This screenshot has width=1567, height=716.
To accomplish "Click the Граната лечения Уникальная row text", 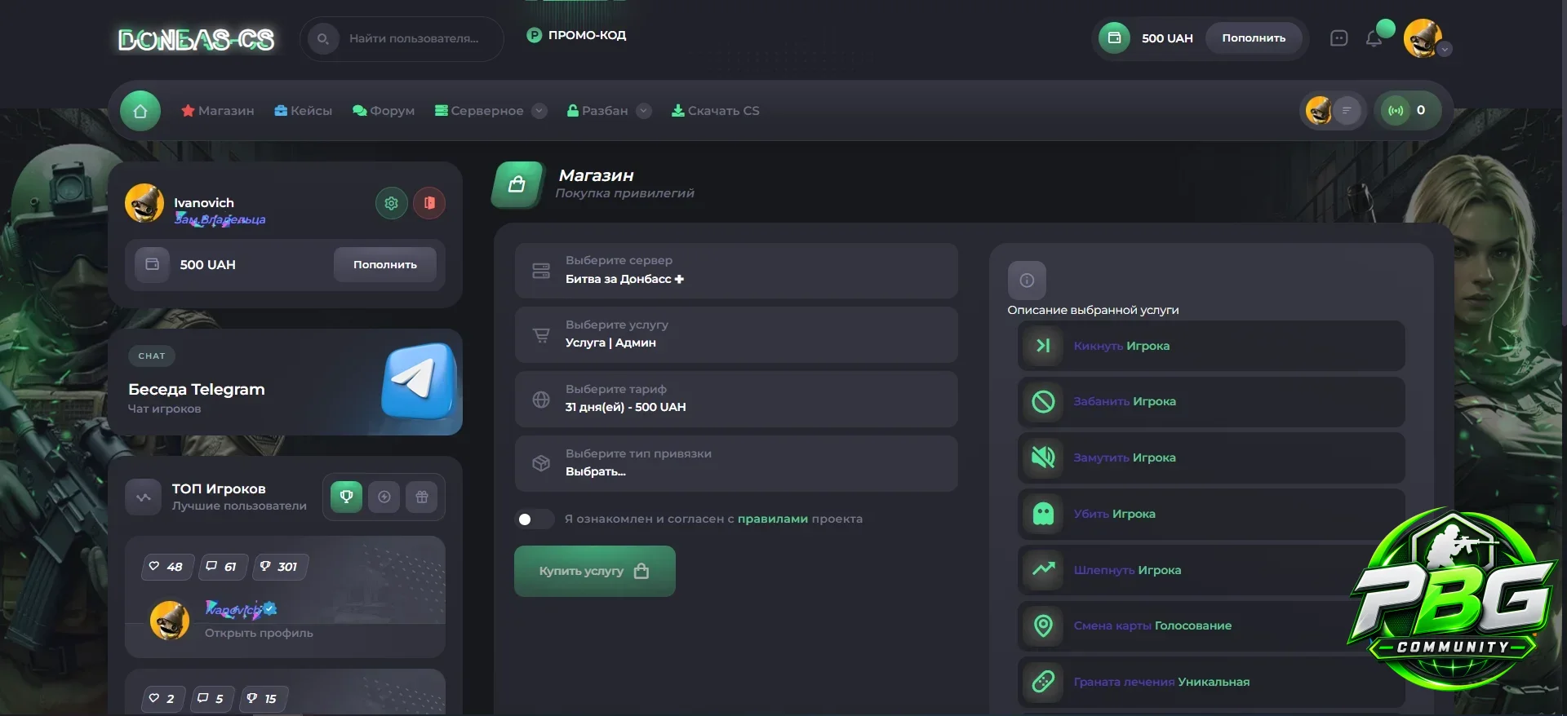I will [1161, 682].
